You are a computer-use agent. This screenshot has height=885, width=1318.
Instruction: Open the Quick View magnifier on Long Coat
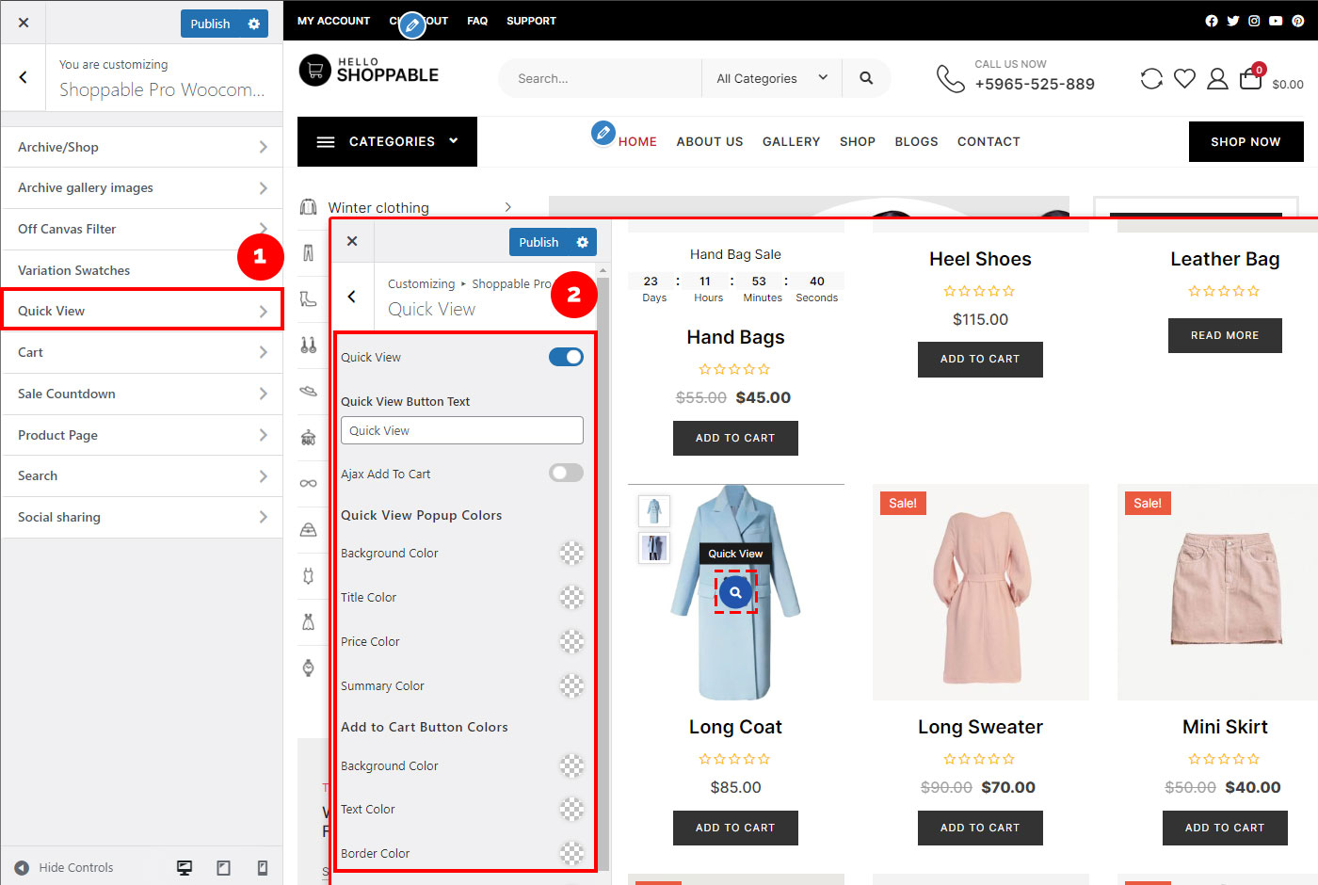(x=735, y=591)
